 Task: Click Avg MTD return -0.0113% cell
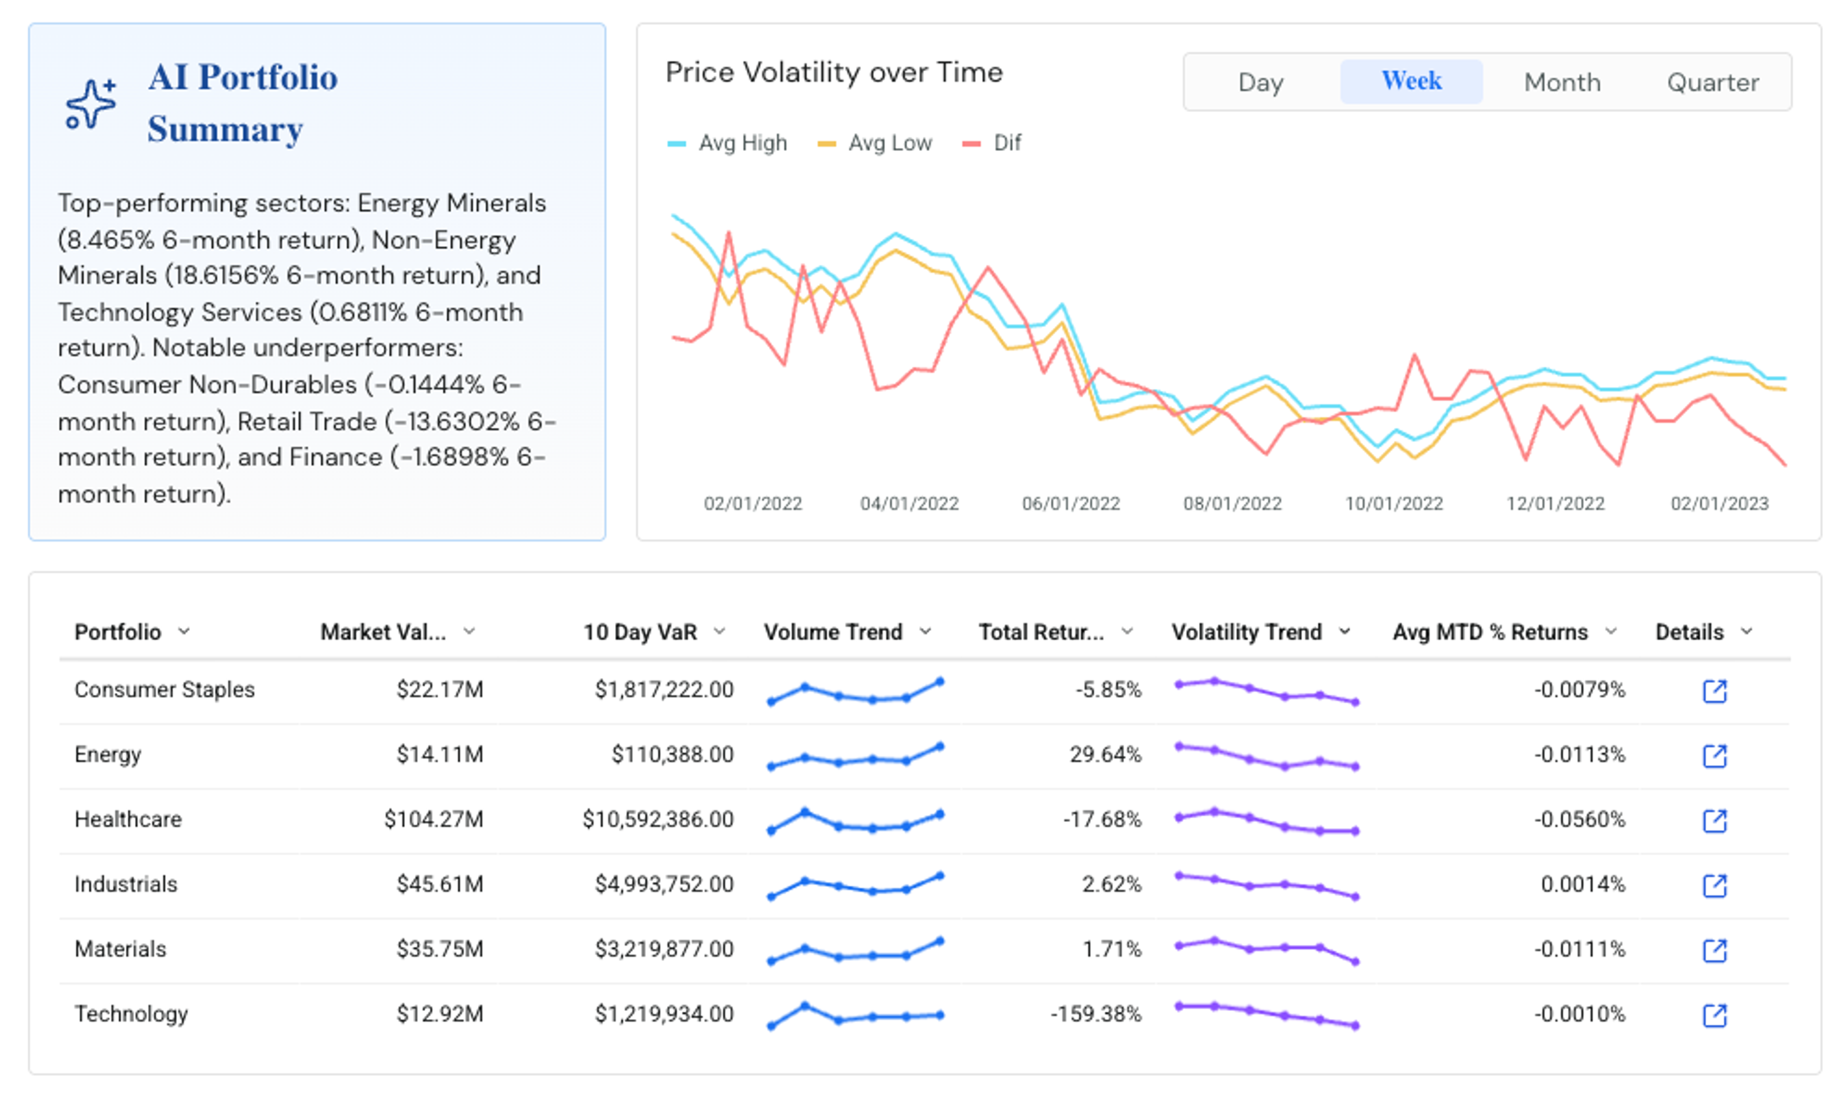[1579, 755]
